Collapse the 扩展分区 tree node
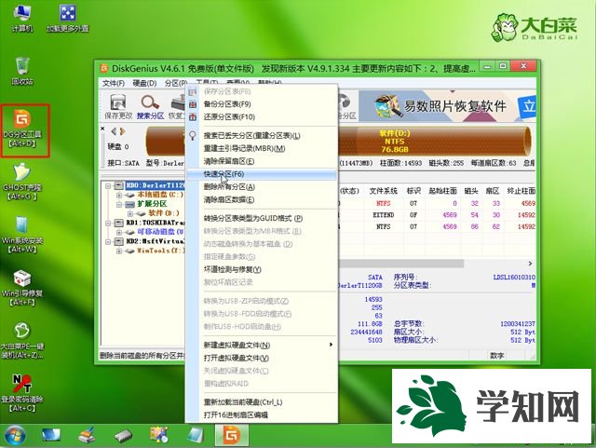 click(119, 204)
